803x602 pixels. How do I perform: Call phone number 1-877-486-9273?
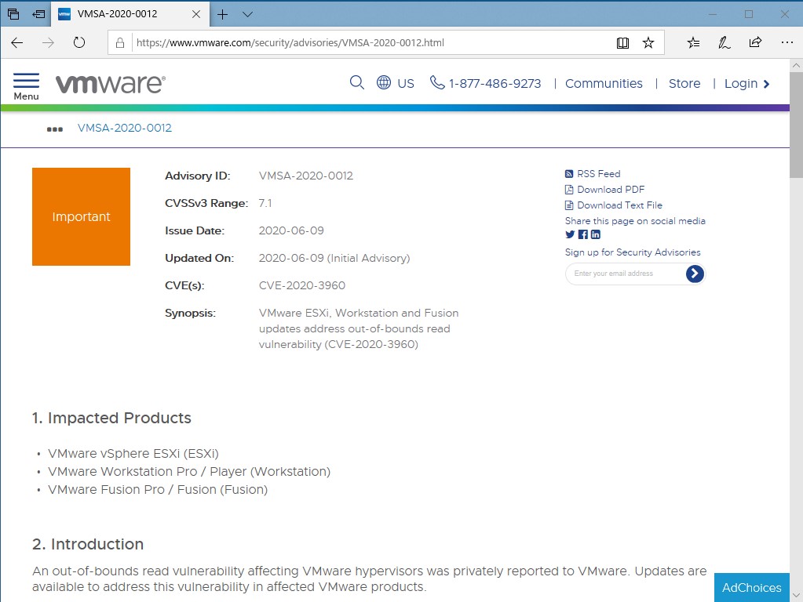click(485, 83)
